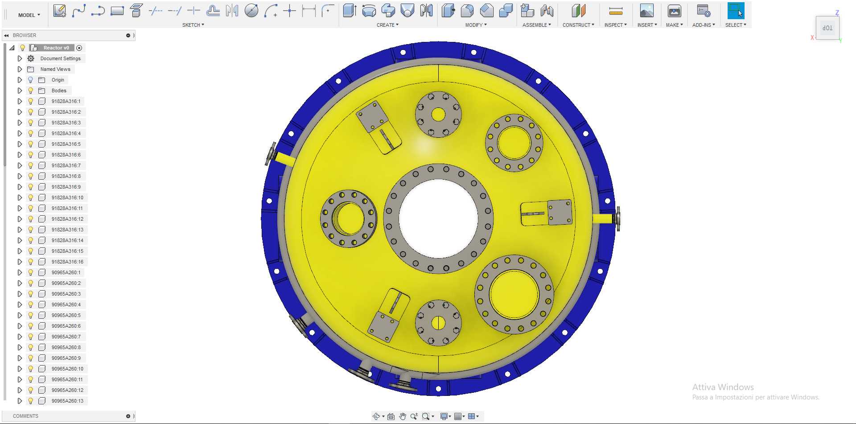Screen dimensions: 856x424
Task: Expand component 91828A316:3
Action: [x=20, y=123]
